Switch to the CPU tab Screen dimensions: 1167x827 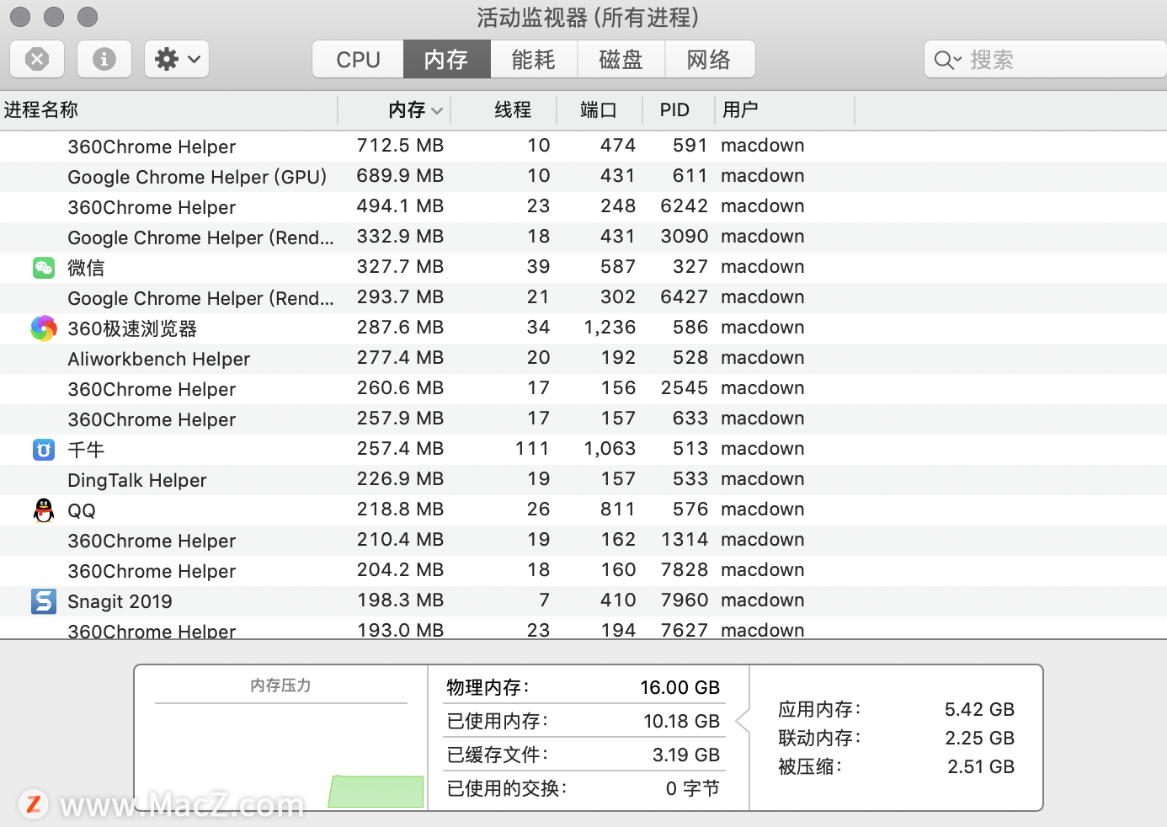(358, 59)
